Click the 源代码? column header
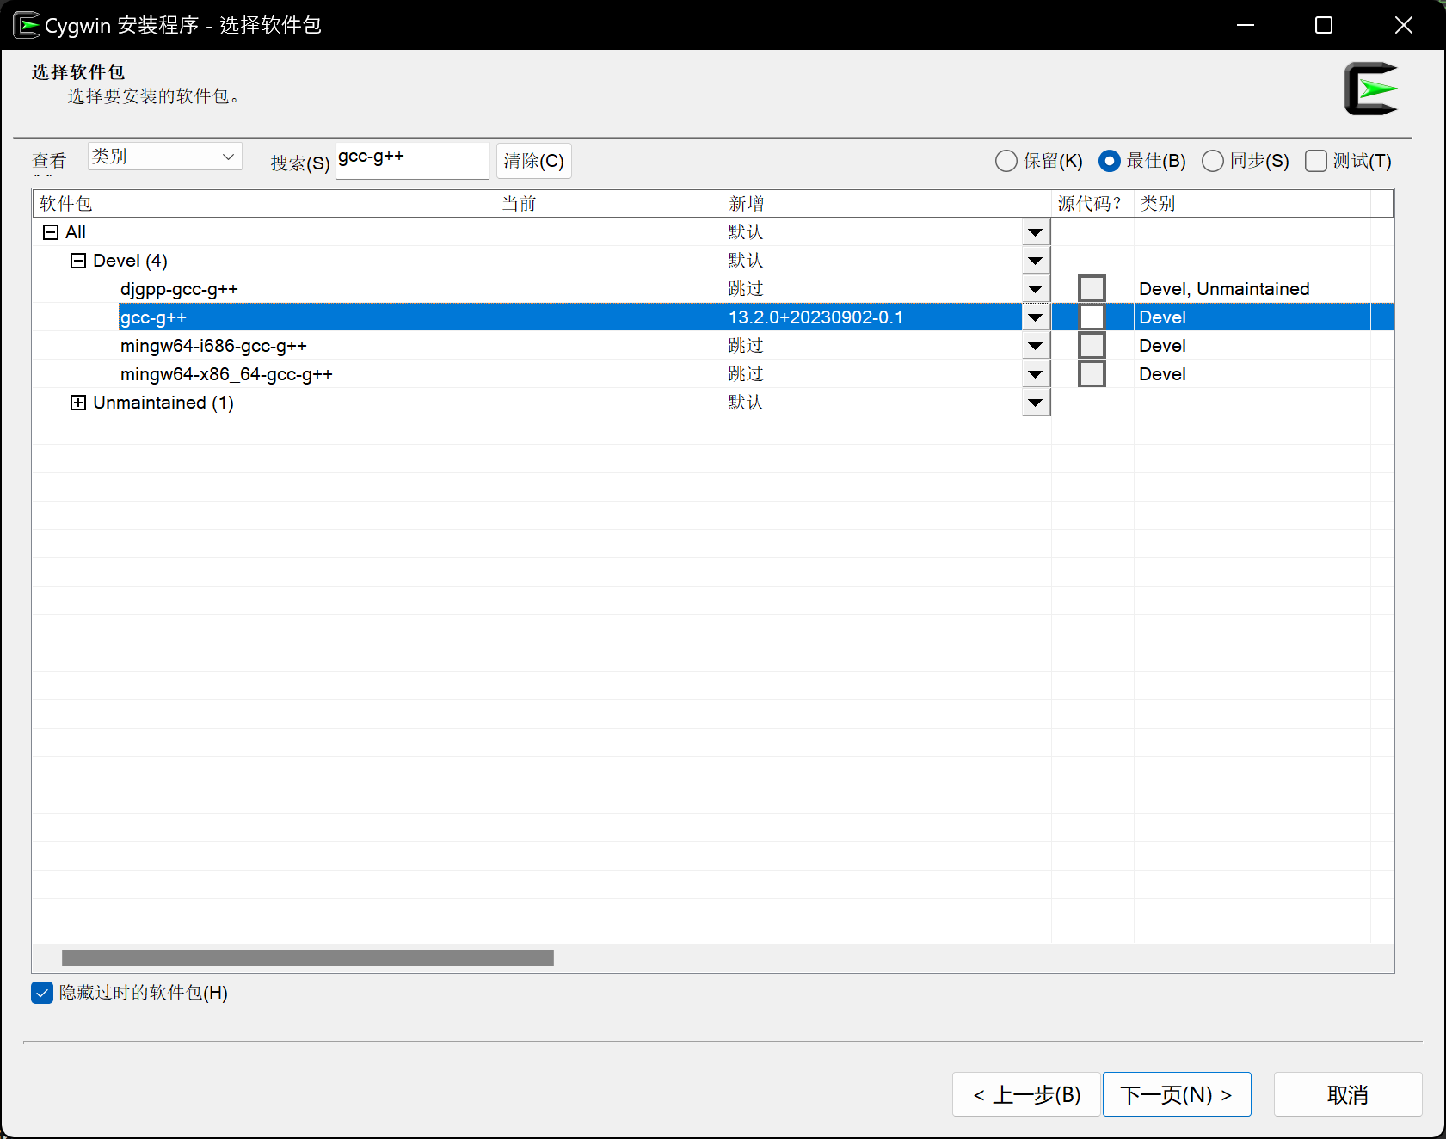1446x1139 pixels. (1092, 204)
